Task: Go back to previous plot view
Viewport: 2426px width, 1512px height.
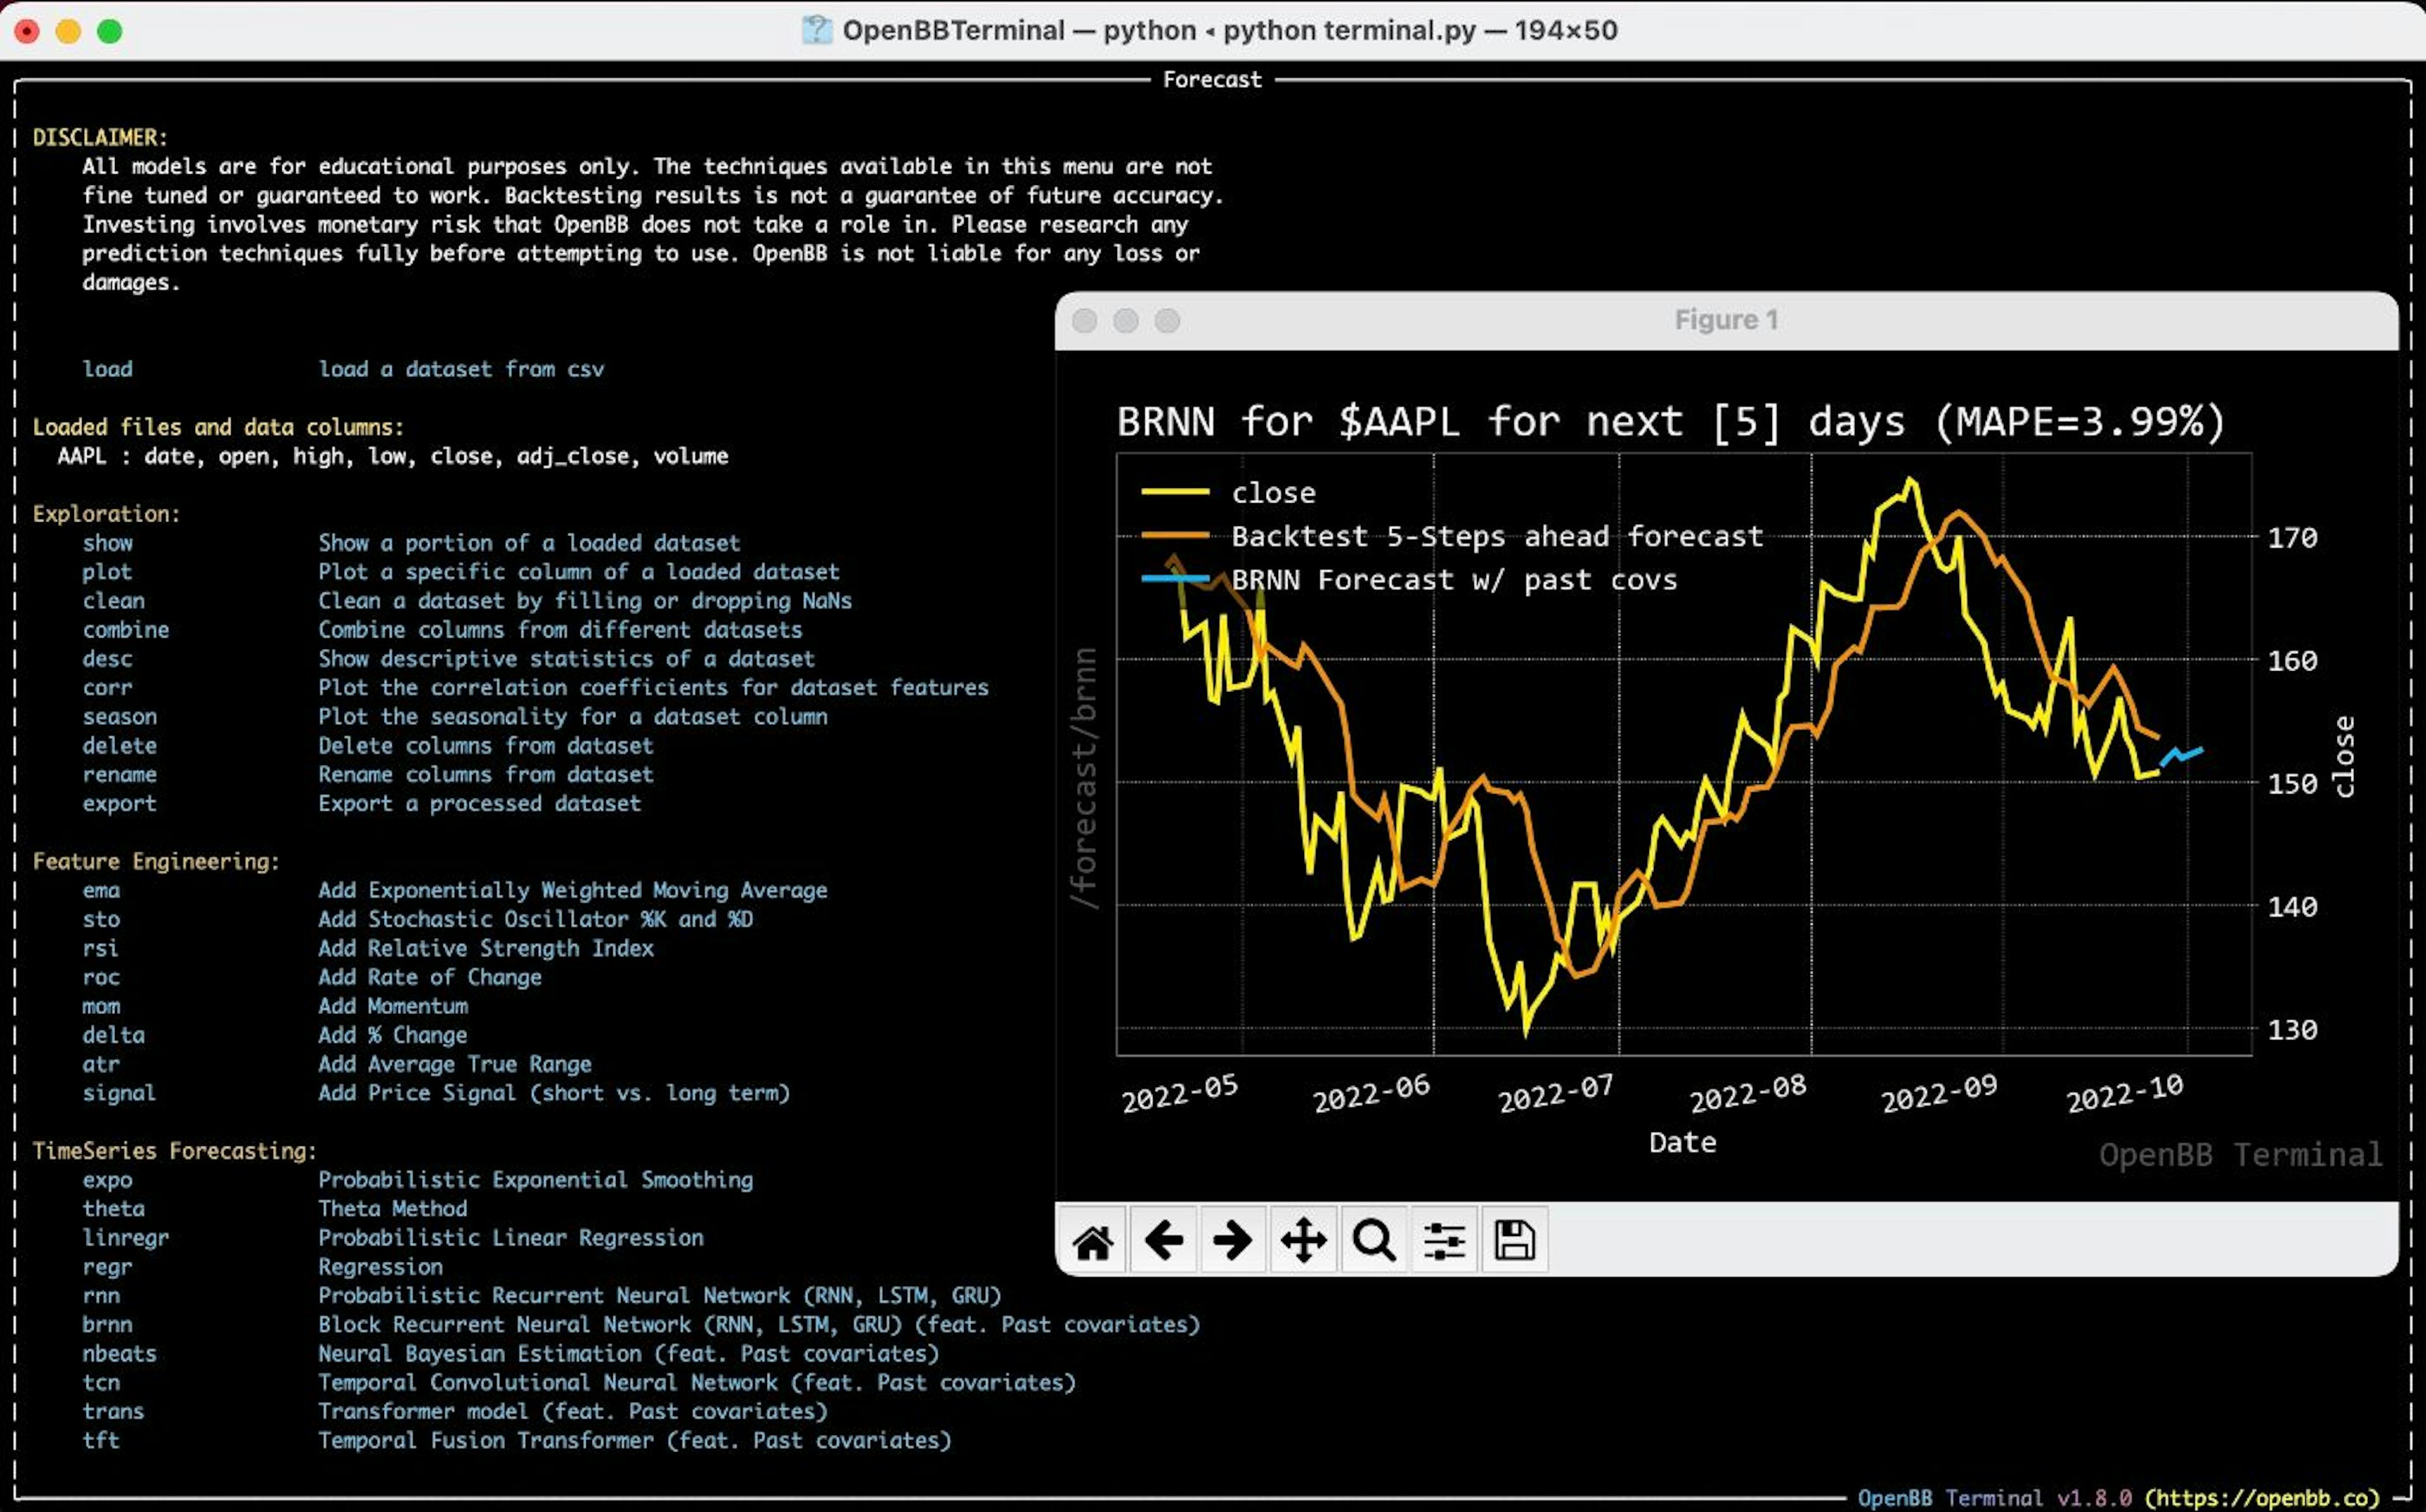Action: (1162, 1240)
